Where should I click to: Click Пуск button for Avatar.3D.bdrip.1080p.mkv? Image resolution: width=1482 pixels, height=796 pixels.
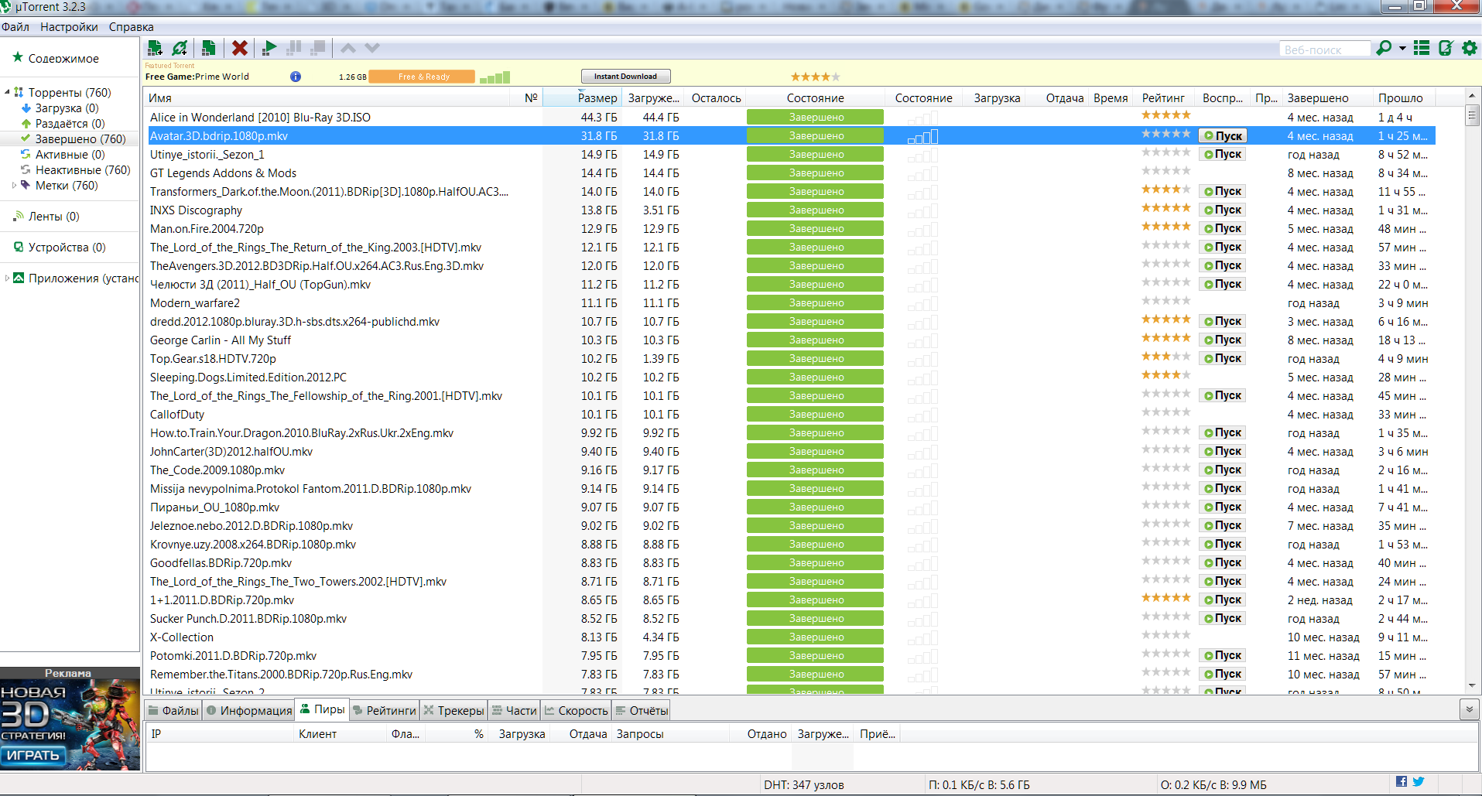pyautogui.click(x=1223, y=136)
